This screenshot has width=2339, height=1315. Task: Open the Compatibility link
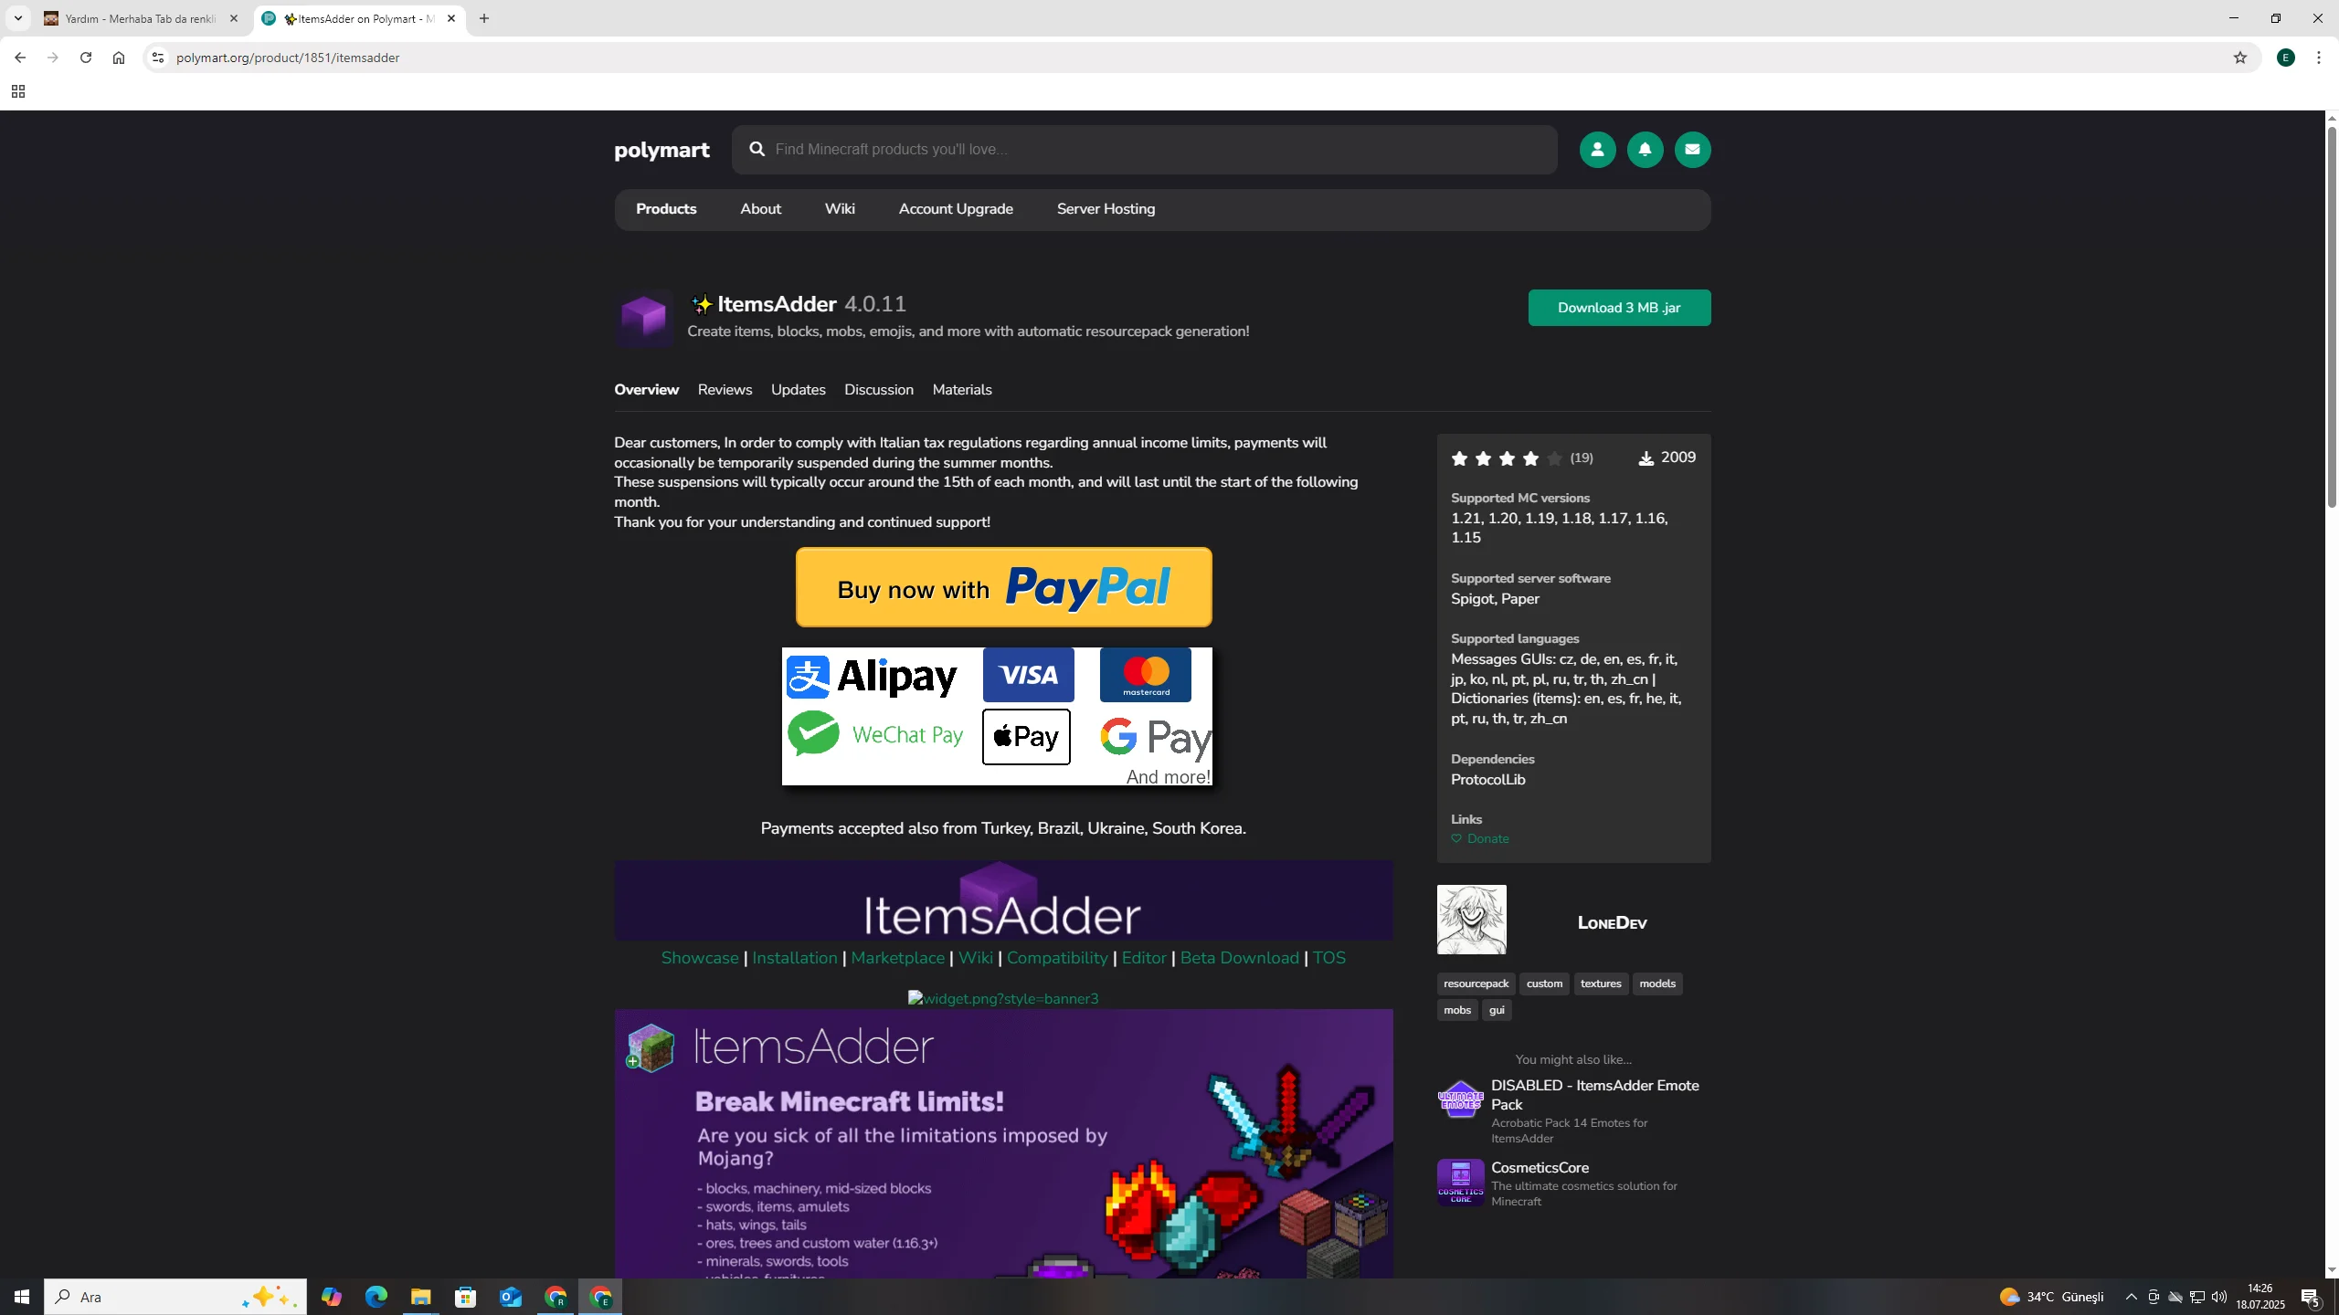click(x=1057, y=958)
